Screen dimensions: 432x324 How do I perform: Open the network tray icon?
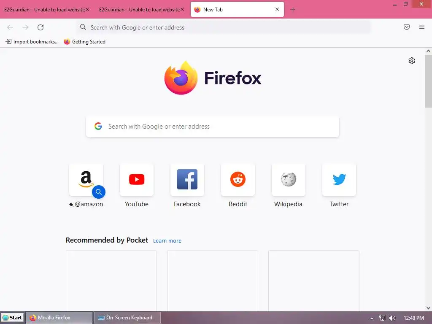[x=382, y=318]
